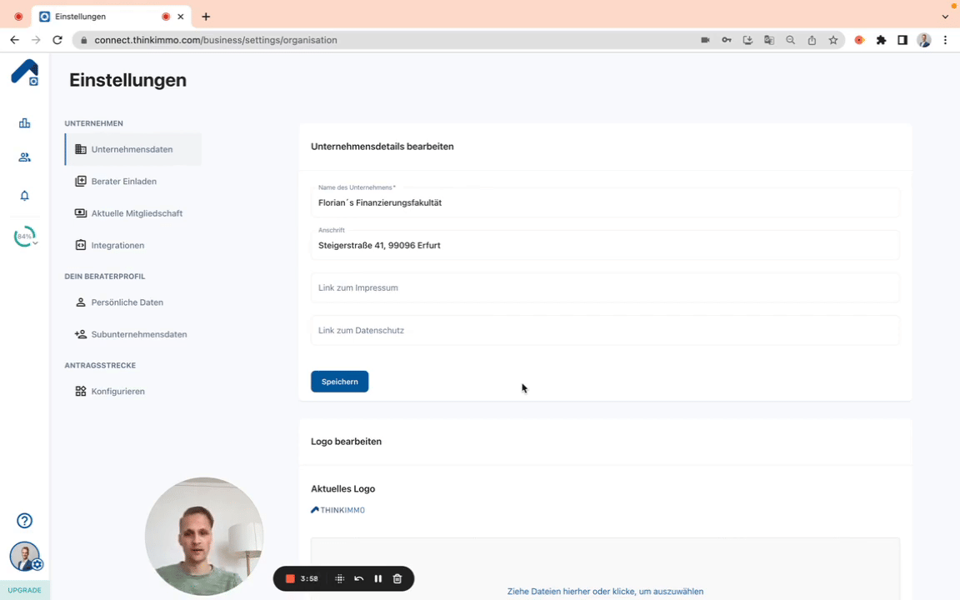Stop the recording with red button

click(290, 579)
